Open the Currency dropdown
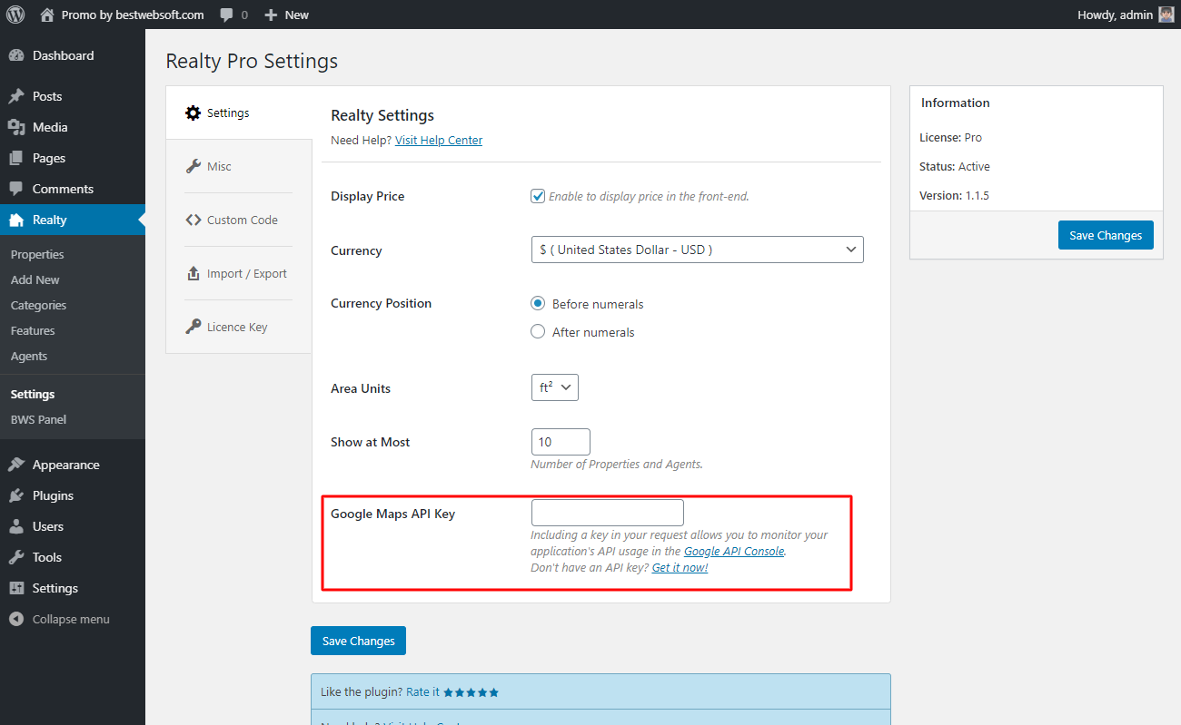 click(697, 250)
